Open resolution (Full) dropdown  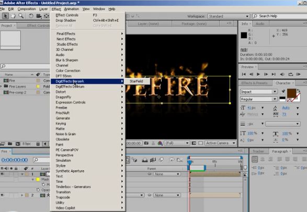177,143
